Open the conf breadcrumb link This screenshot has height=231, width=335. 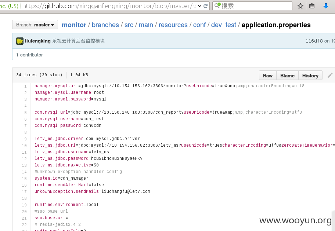[x=199, y=25]
